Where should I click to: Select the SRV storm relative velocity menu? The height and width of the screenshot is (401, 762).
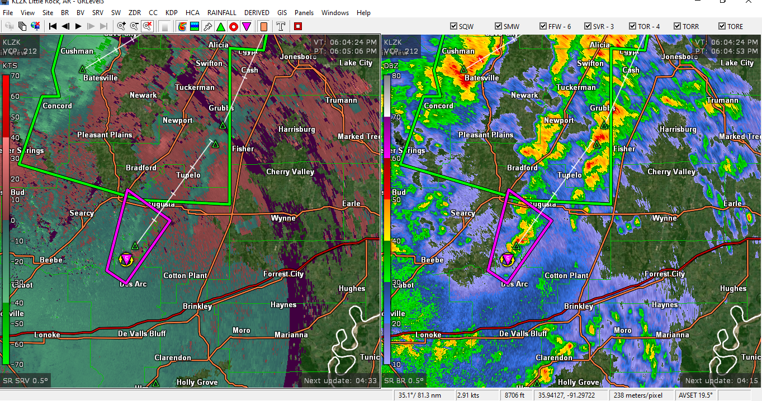(98, 13)
